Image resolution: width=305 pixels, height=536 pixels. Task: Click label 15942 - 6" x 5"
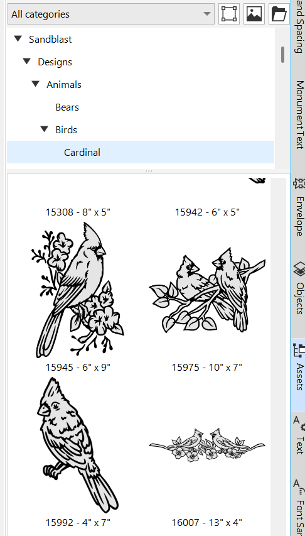pyautogui.click(x=207, y=212)
